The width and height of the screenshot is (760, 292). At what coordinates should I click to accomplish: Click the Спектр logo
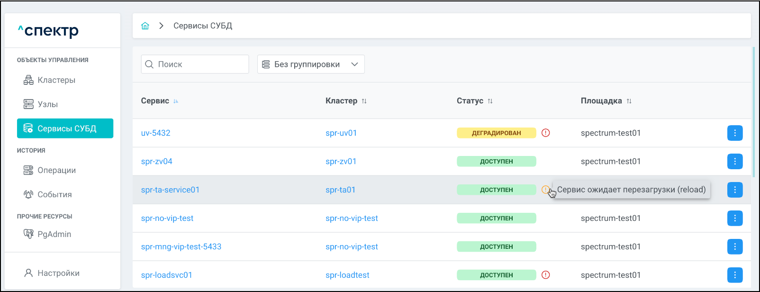[48, 31]
